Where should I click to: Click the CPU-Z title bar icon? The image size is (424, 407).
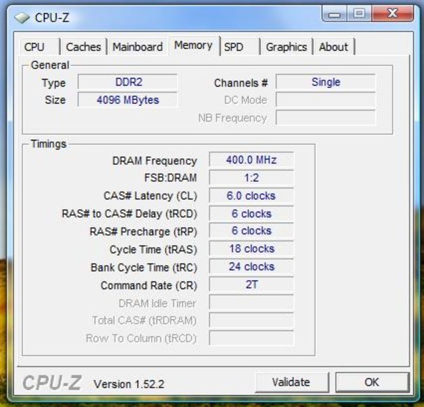[22, 18]
